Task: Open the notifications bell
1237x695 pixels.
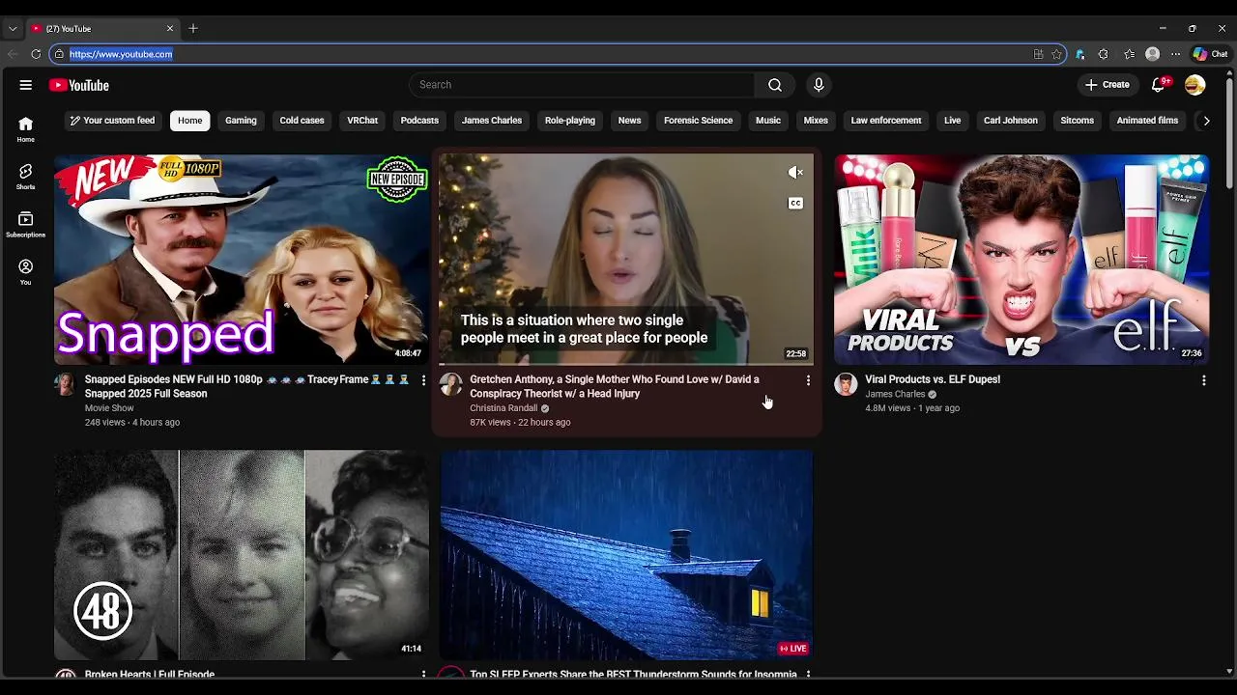Action: pos(1159,85)
